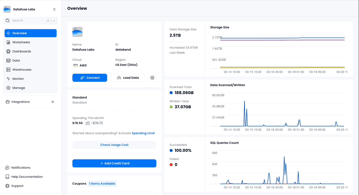The image size is (359, 195).
Task: Click the blue Scanned Total legend dot
Action: coord(171,93)
